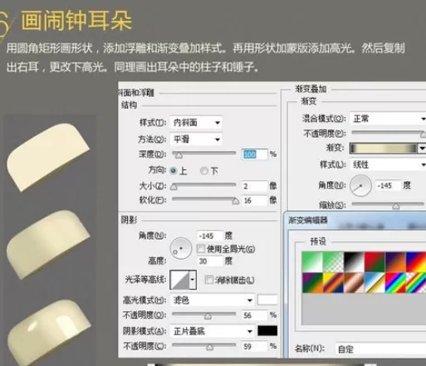The width and height of the screenshot is (426, 366).
Task: Select the yellow-violet-orange-blue gradient preset
Action: click(x=333, y=282)
